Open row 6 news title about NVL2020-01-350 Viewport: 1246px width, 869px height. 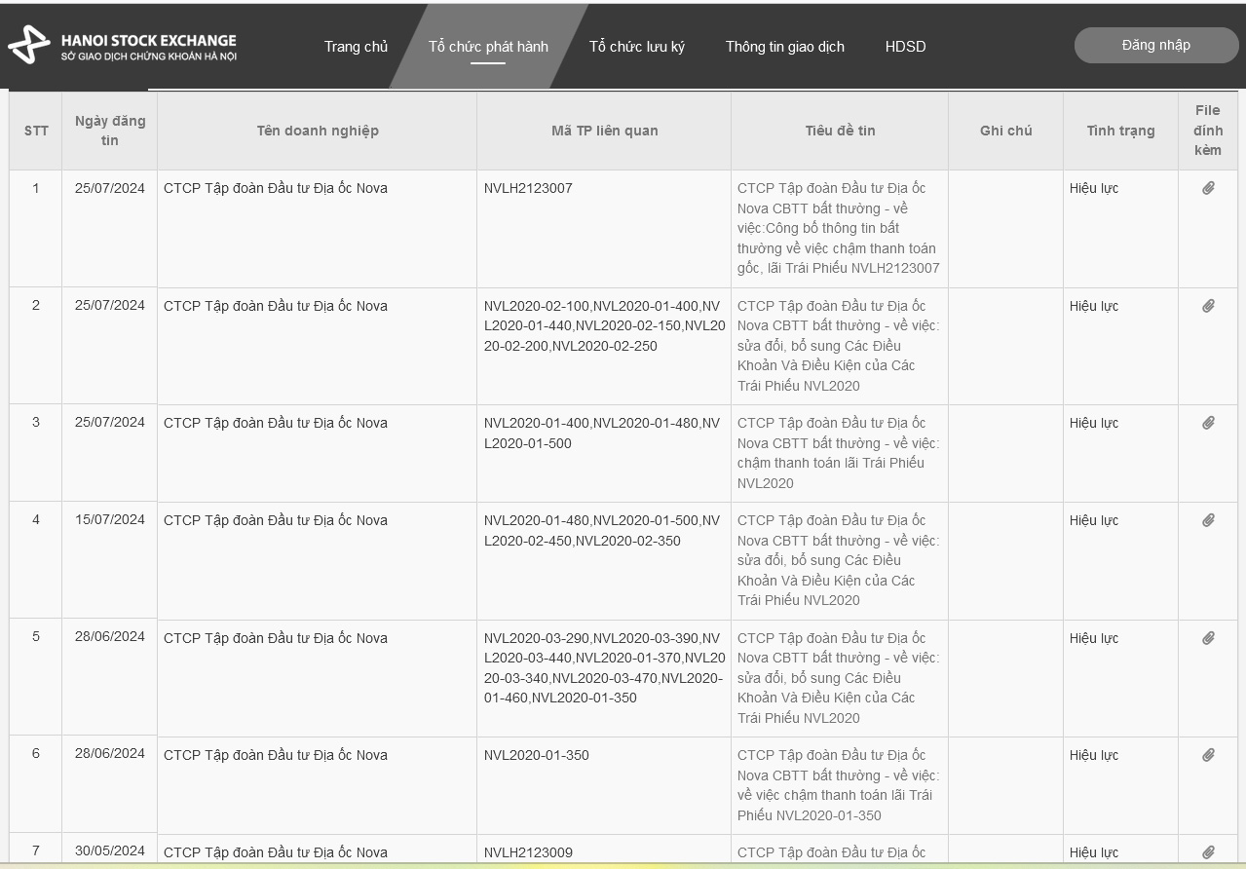[x=838, y=785]
